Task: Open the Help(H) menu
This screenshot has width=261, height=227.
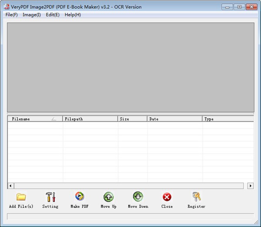Action: point(73,15)
